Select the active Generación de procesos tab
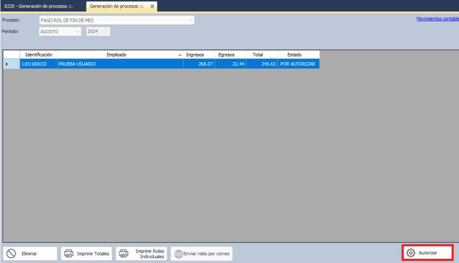This screenshot has width=459, height=263. (117, 6)
